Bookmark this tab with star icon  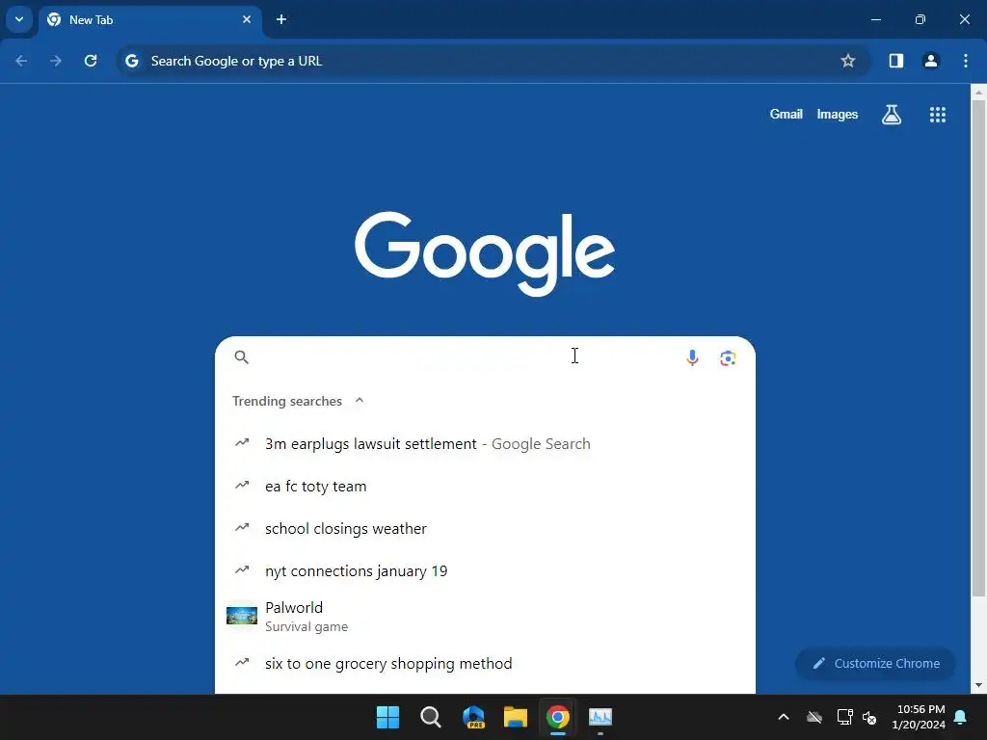coord(848,61)
